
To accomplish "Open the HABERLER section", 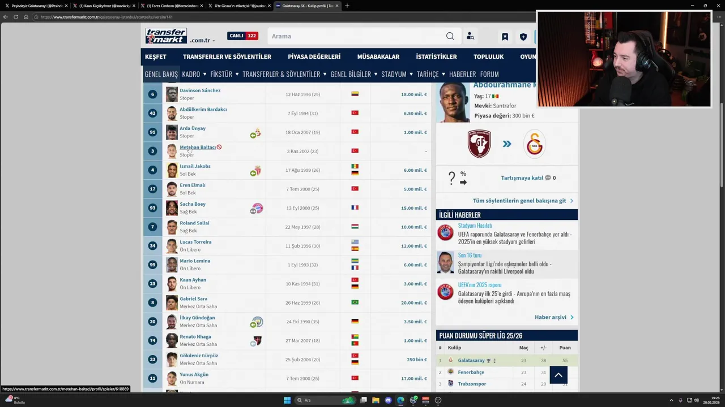I will pos(462,74).
